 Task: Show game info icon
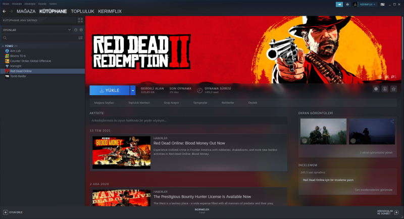pos(385,89)
